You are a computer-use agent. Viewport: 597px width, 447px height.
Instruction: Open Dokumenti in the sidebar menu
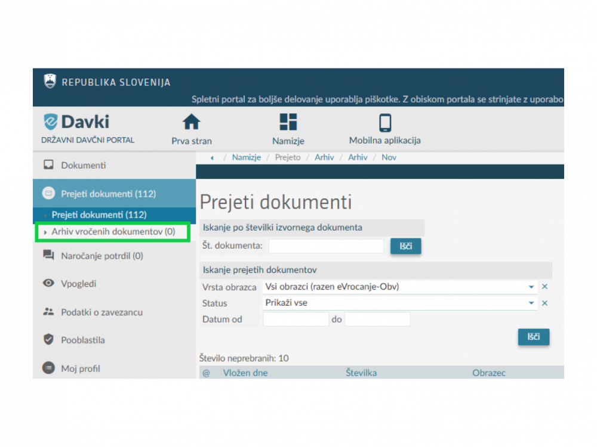click(84, 165)
